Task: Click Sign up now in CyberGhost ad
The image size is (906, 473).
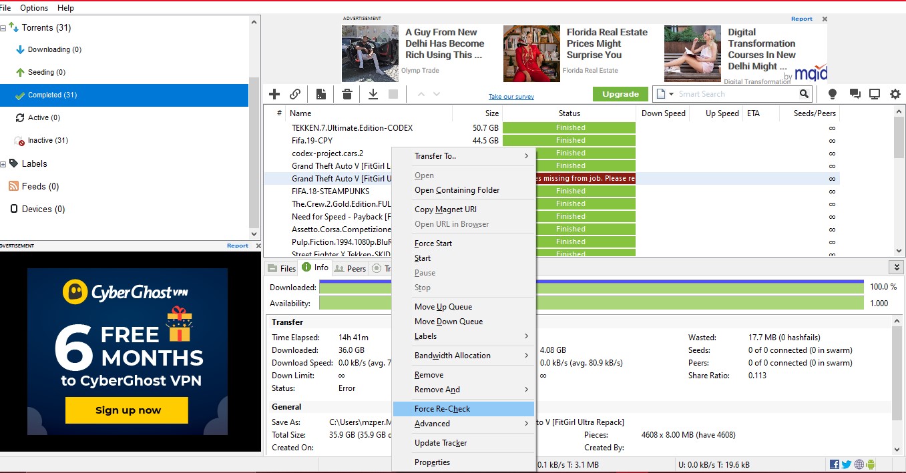Action: click(x=127, y=410)
